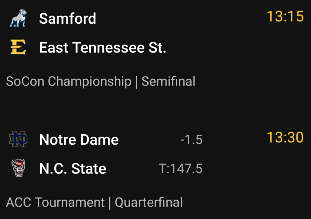Click the 13:15 game start time
Image resolution: width=311 pixels, height=219 pixels.
click(x=285, y=16)
